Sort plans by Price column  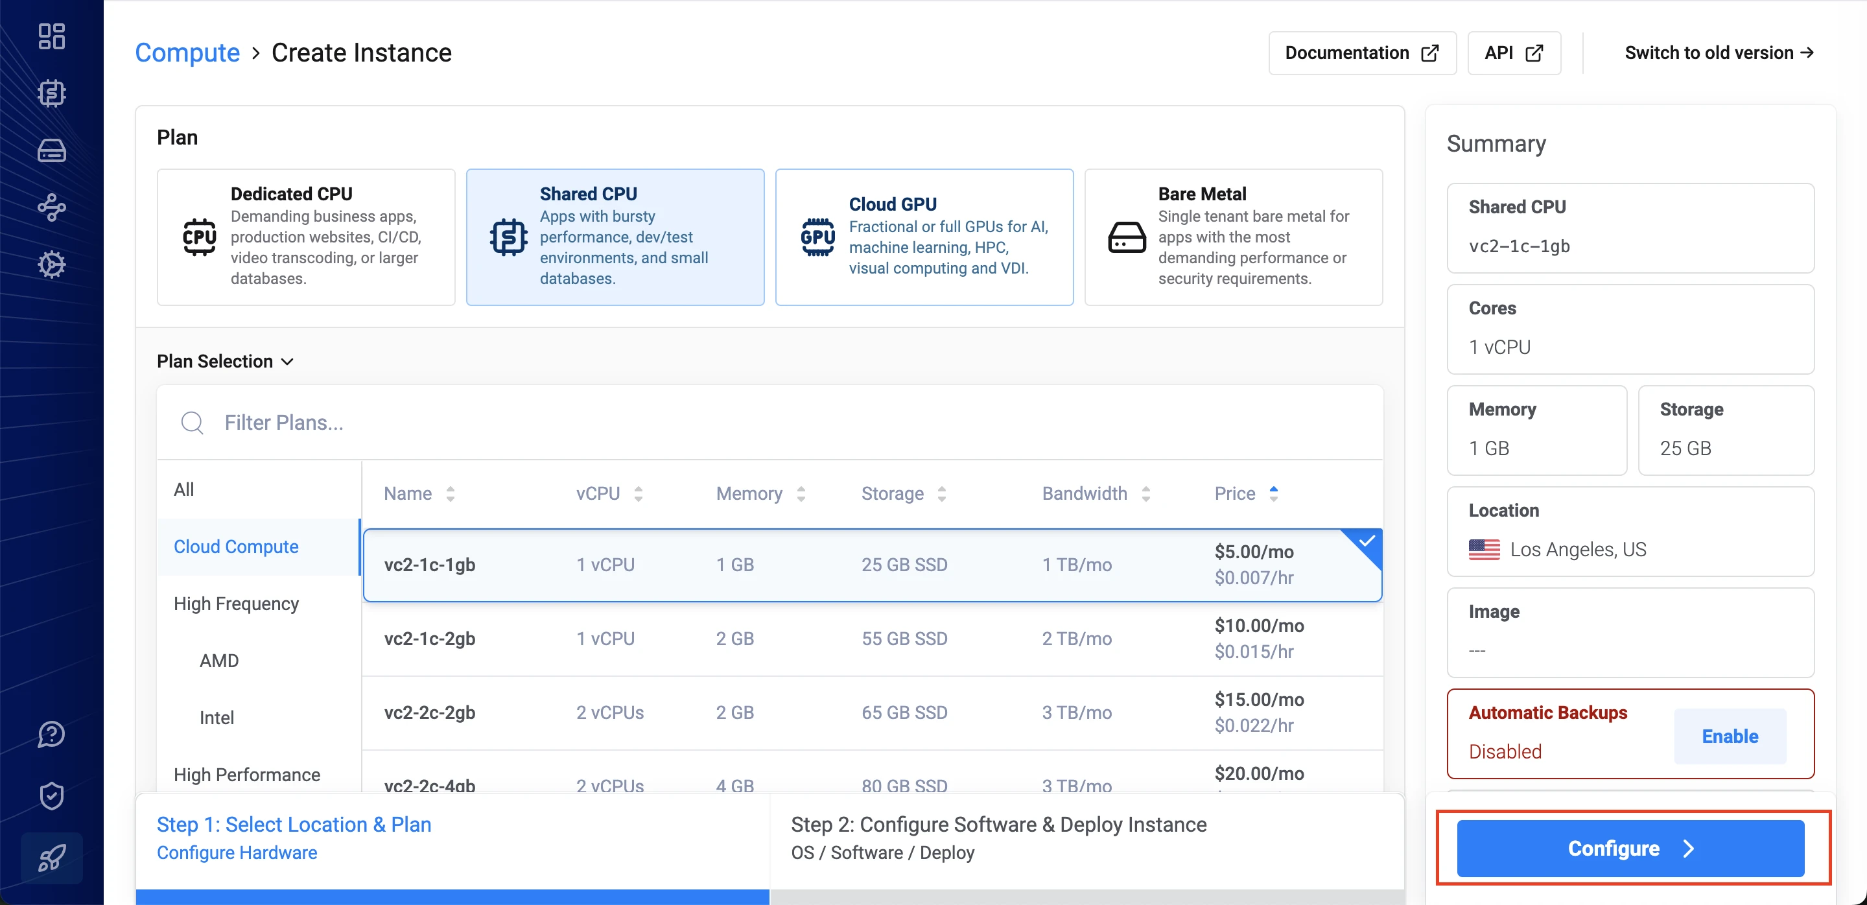click(1247, 493)
